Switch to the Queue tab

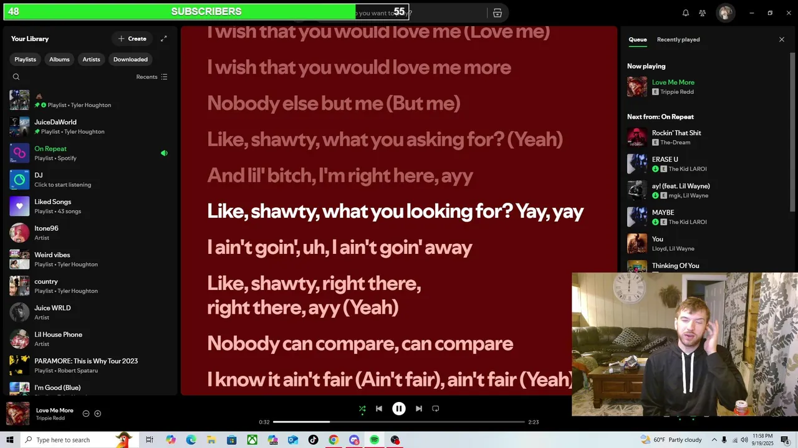pyautogui.click(x=637, y=39)
